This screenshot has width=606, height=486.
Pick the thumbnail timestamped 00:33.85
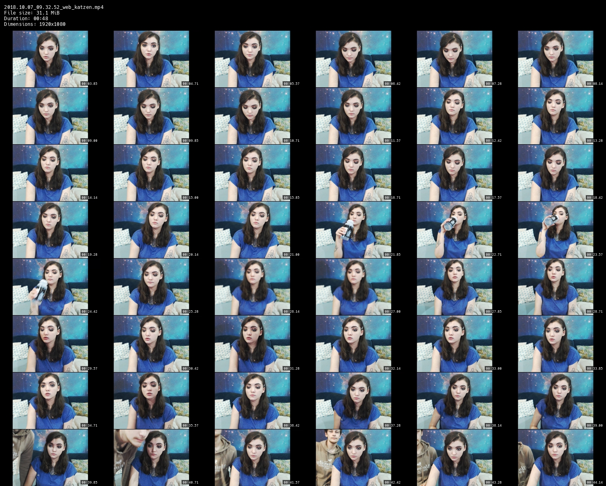point(555,344)
